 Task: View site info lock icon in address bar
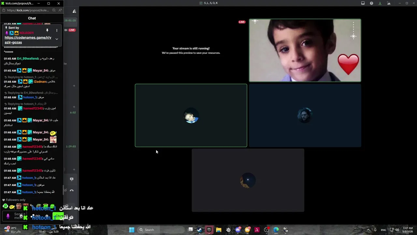tap(3, 10)
